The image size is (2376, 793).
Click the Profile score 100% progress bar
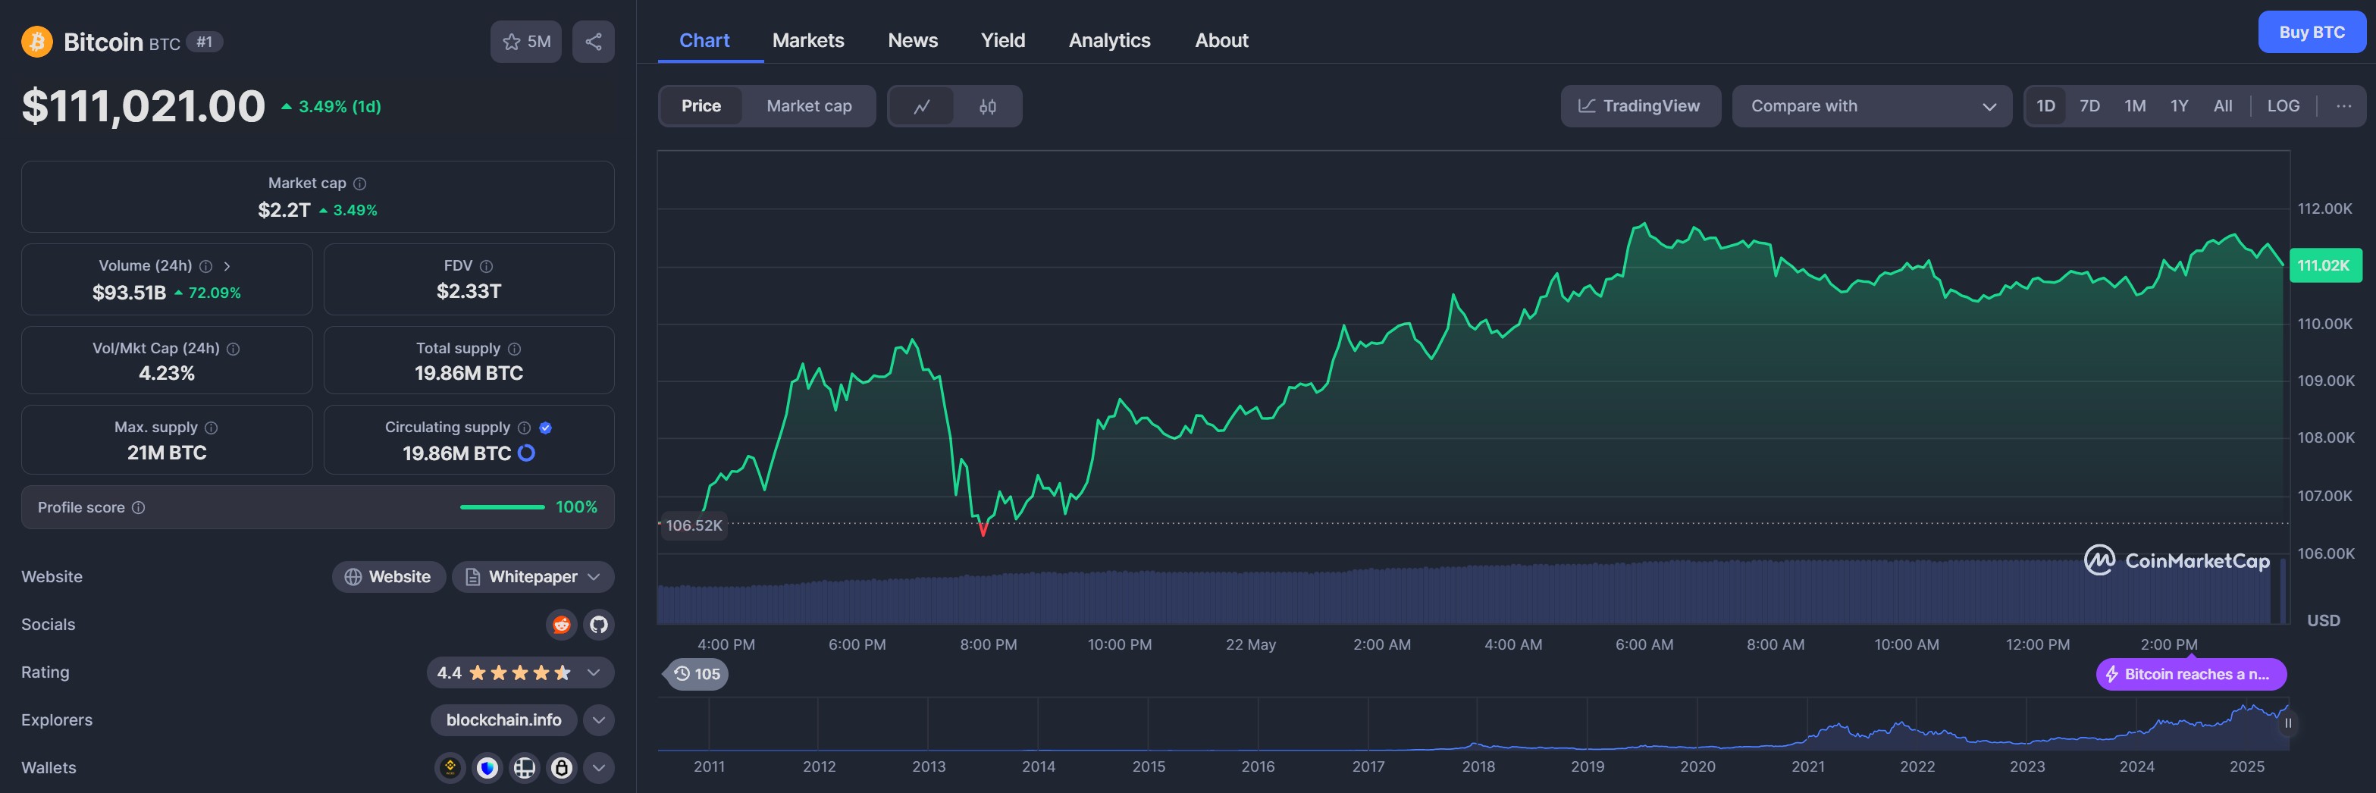pyautogui.click(x=503, y=507)
